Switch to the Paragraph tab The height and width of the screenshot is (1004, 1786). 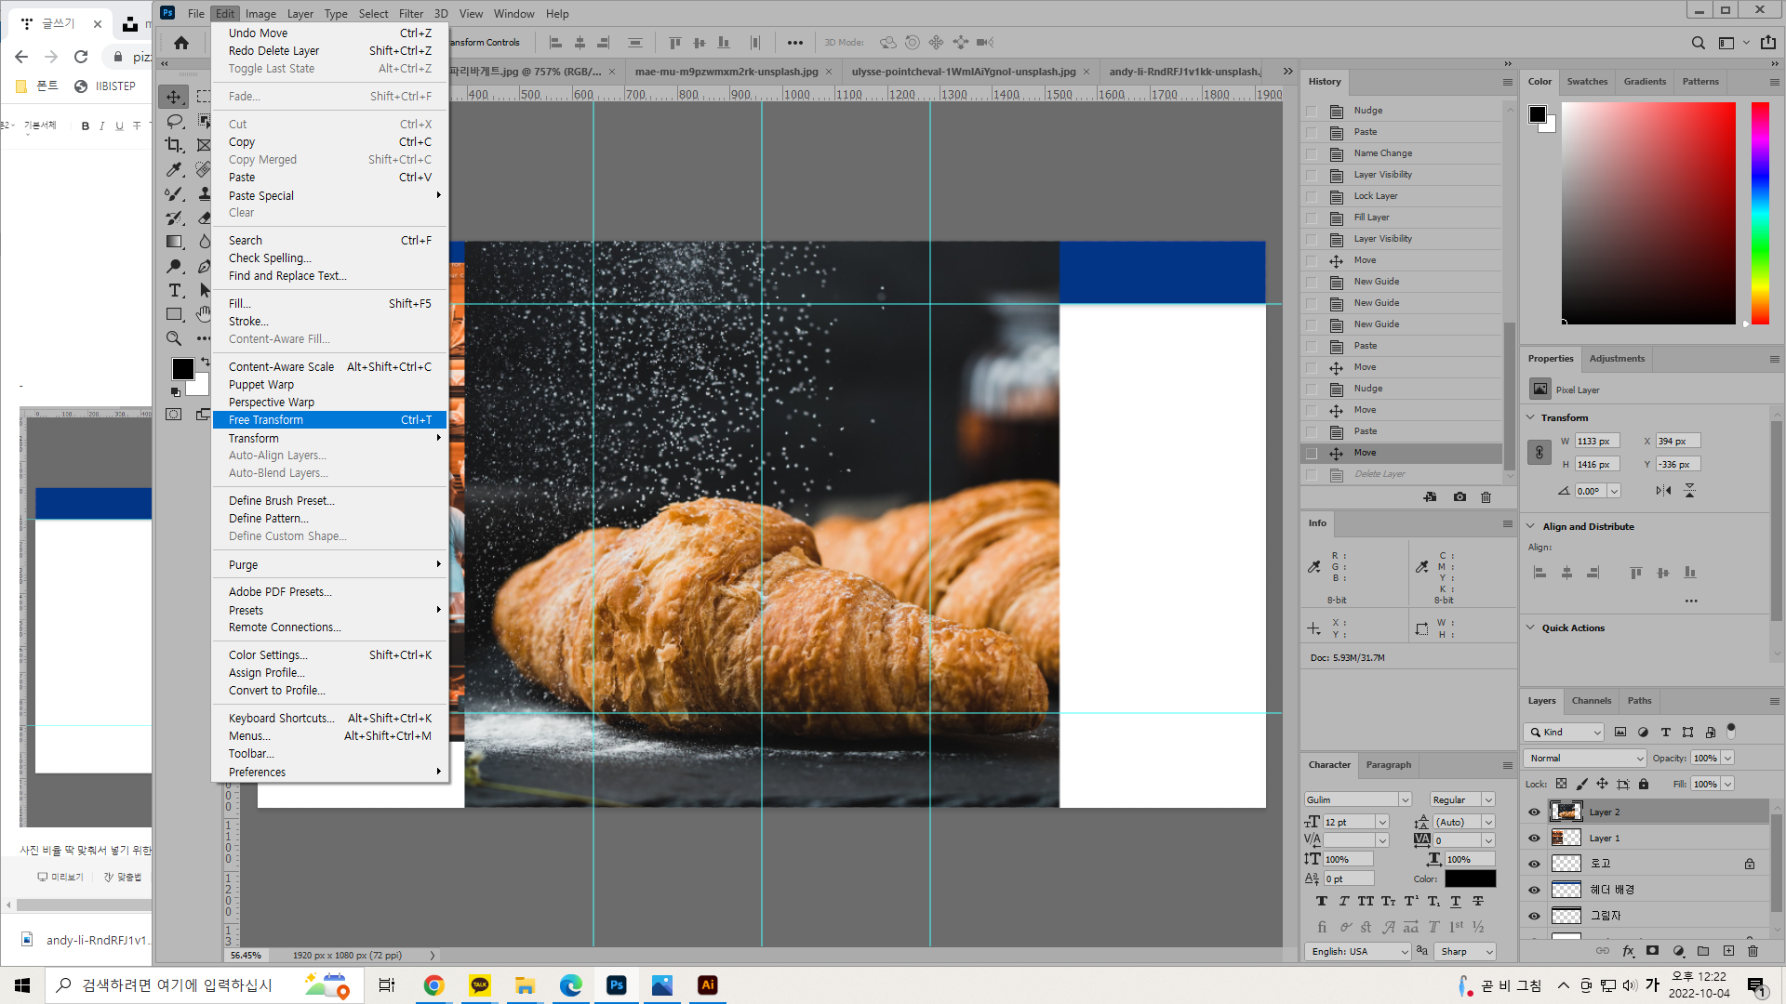tap(1388, 765)
